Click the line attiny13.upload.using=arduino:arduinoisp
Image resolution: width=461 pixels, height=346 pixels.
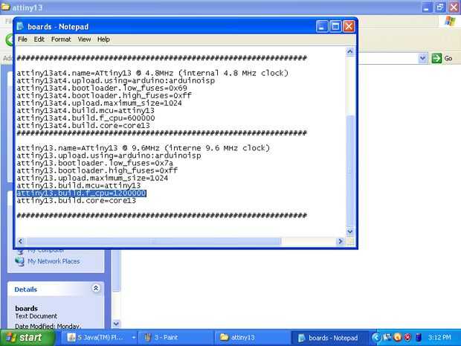[109, 156]
